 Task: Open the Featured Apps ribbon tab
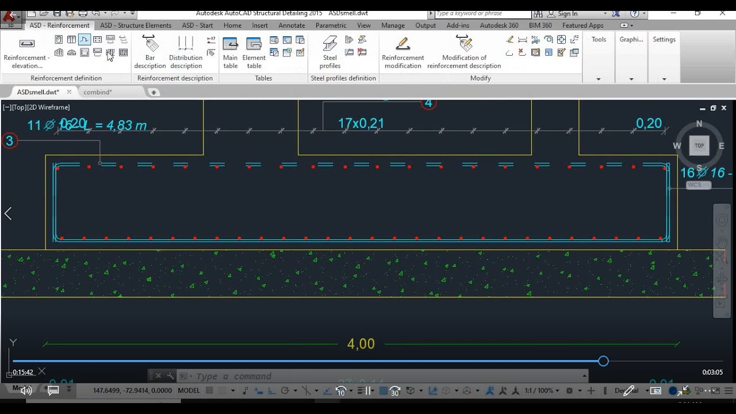(x=582, y=25)
